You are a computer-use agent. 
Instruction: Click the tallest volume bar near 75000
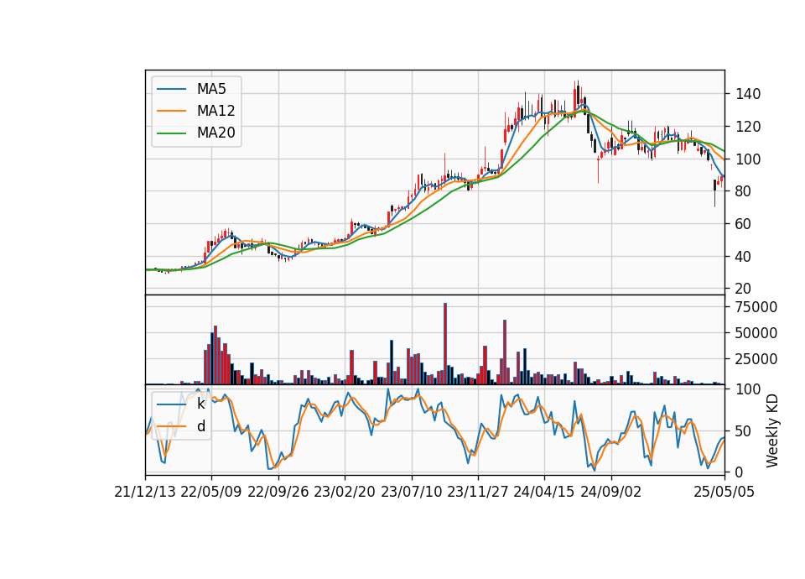click(x=445, y=344)
